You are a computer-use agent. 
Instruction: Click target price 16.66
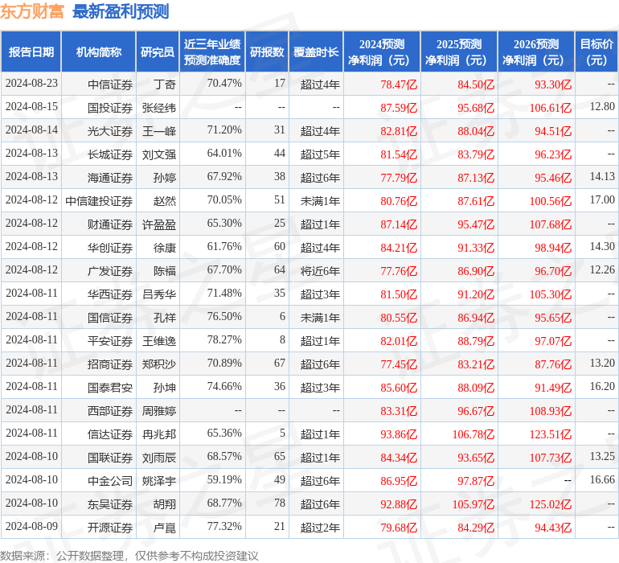[x=602, y=479]
